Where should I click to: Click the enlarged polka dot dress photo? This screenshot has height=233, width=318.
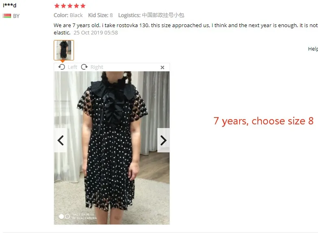(x=112, y=148)
